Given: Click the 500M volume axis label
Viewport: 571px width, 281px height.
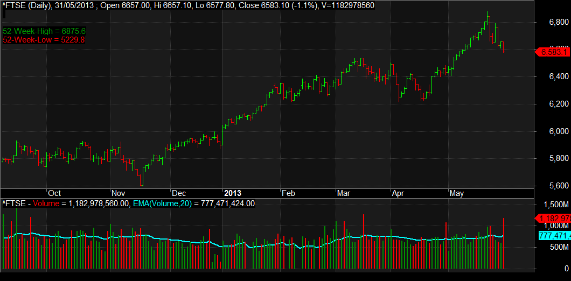Looking at the screenshot, I should coord(559,248).
